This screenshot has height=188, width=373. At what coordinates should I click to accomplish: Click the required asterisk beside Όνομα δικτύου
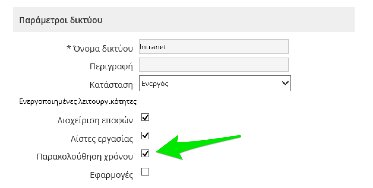tap(69, 48)
